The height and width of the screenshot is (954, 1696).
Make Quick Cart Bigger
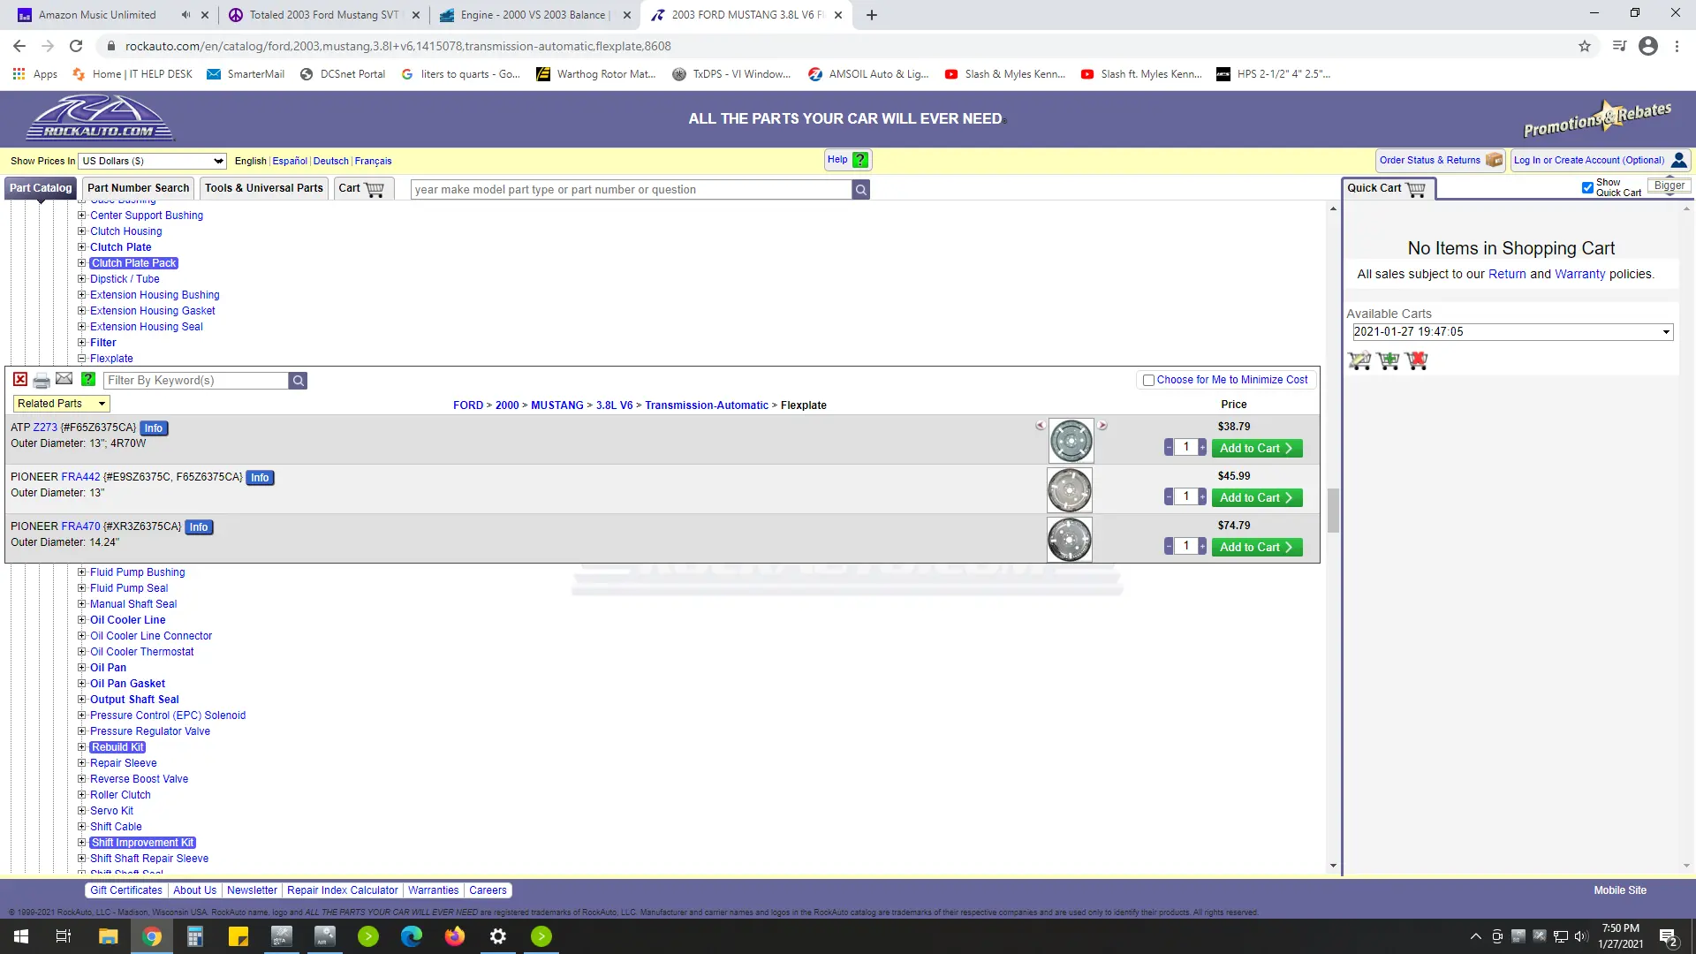1669,185
